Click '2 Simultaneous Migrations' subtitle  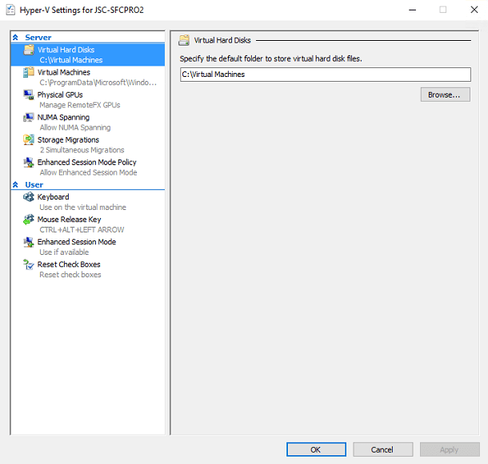[x=82, y=150]
